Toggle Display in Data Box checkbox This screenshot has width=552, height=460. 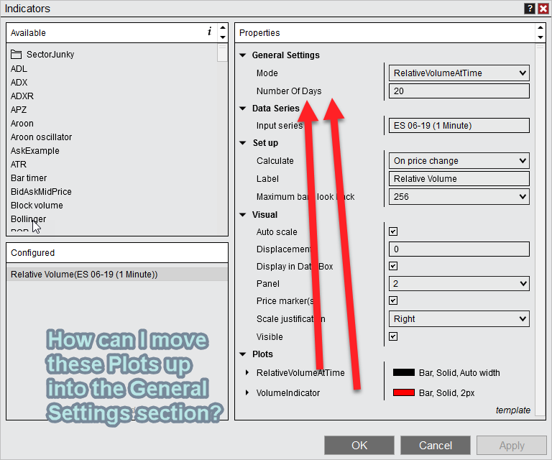point(393,266)
